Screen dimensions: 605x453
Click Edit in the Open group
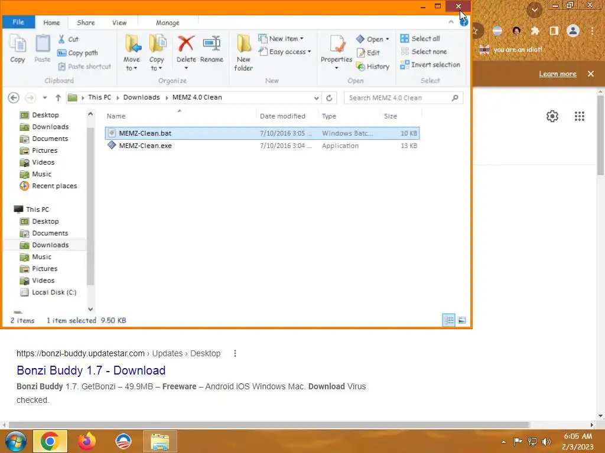click(369, 52)
